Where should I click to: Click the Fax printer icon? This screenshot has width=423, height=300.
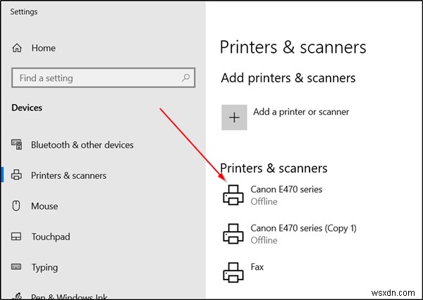click(x=233, y=273)
